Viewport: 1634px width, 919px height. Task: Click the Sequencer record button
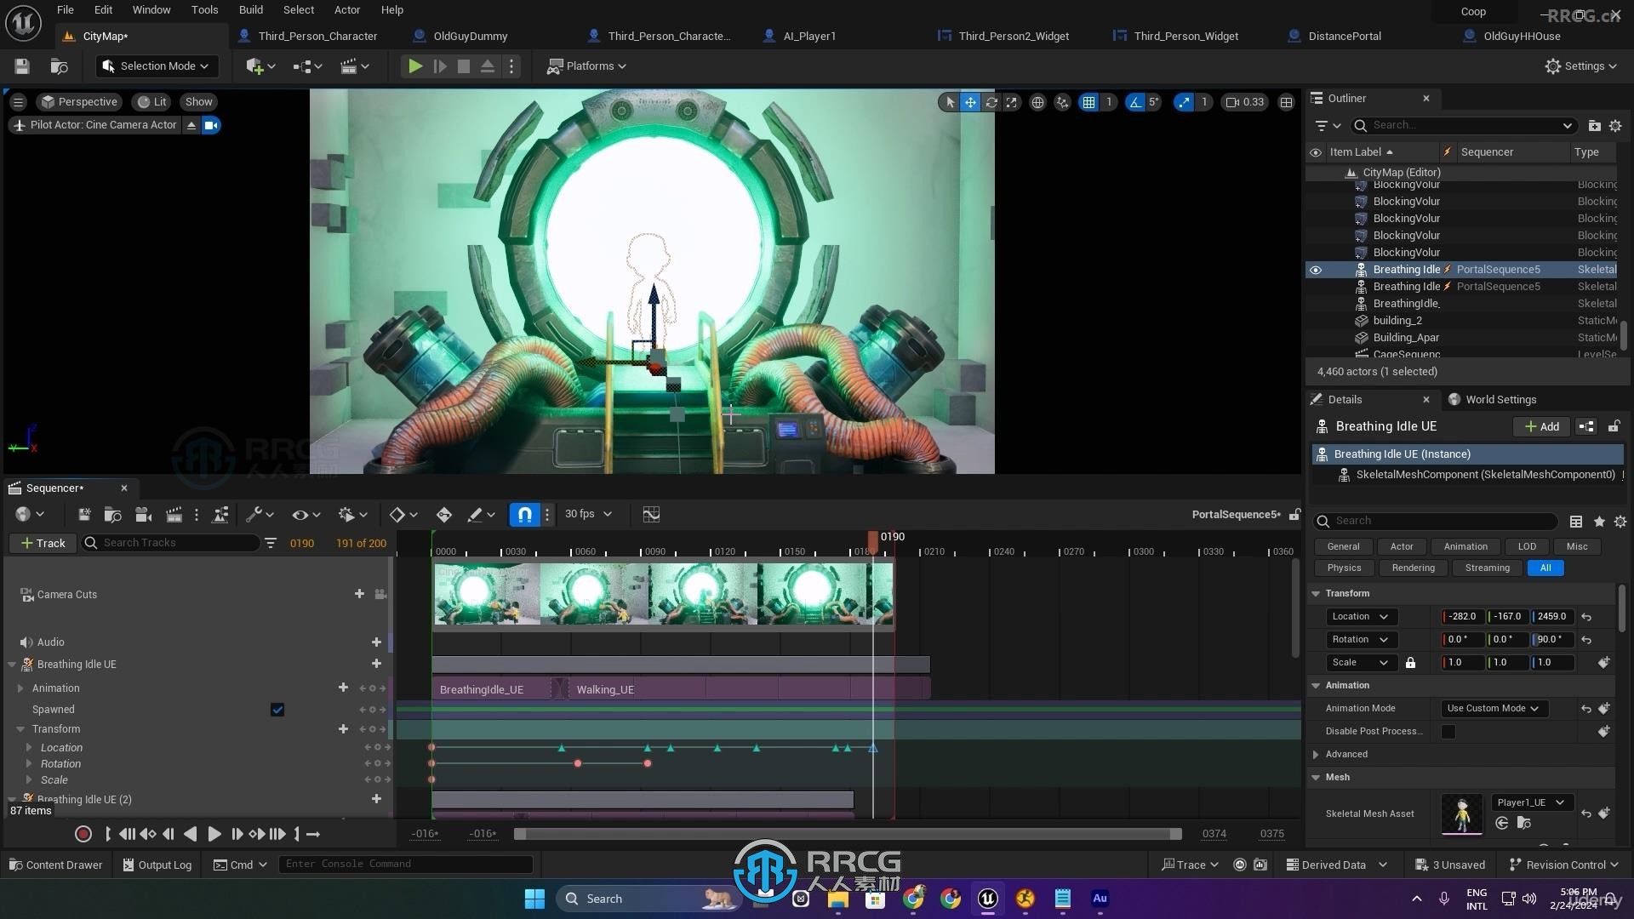pyautogui.click(x=82, y=832)
